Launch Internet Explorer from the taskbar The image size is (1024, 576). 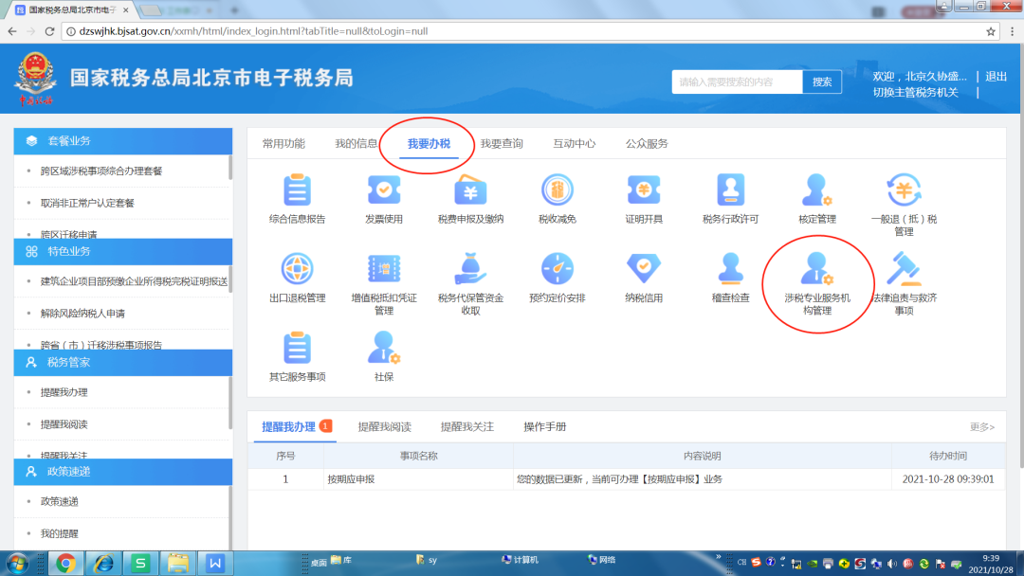click(x=103, y=563)
